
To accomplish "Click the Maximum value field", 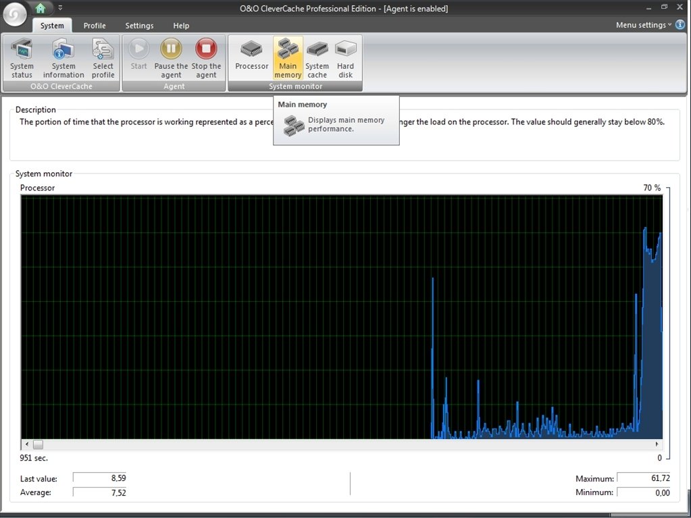I will pyautogui.click(x=644, y=478).
